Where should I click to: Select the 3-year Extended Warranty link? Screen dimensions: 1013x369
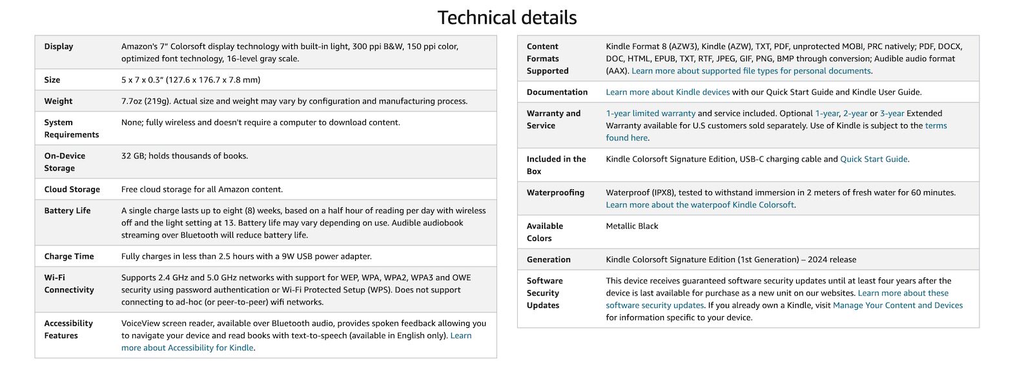892,113
